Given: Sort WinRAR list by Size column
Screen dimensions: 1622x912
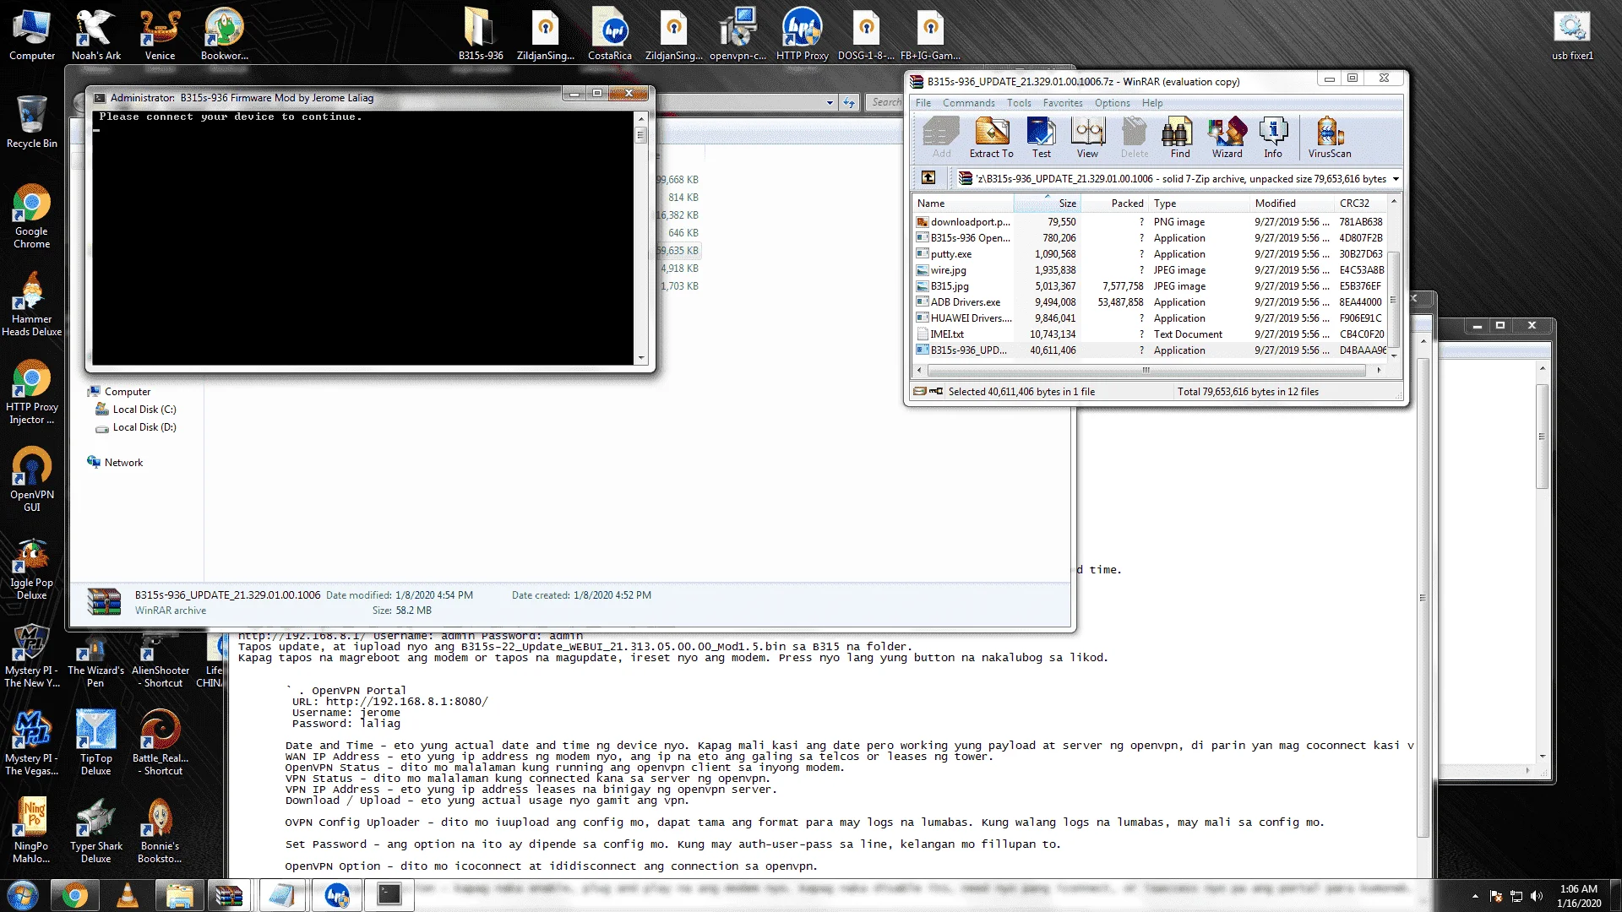Looking at the screenshot, I should [x=1048, y=203].
